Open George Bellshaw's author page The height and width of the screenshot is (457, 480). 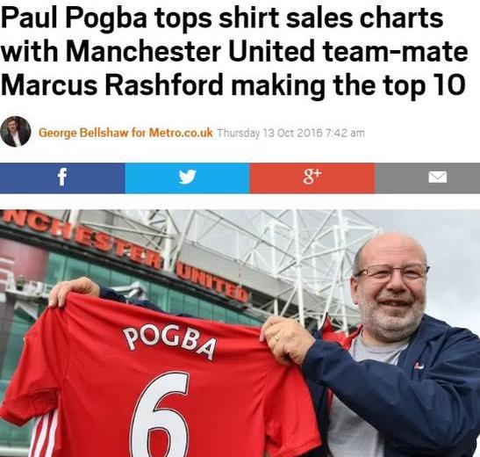coord(83,133)
